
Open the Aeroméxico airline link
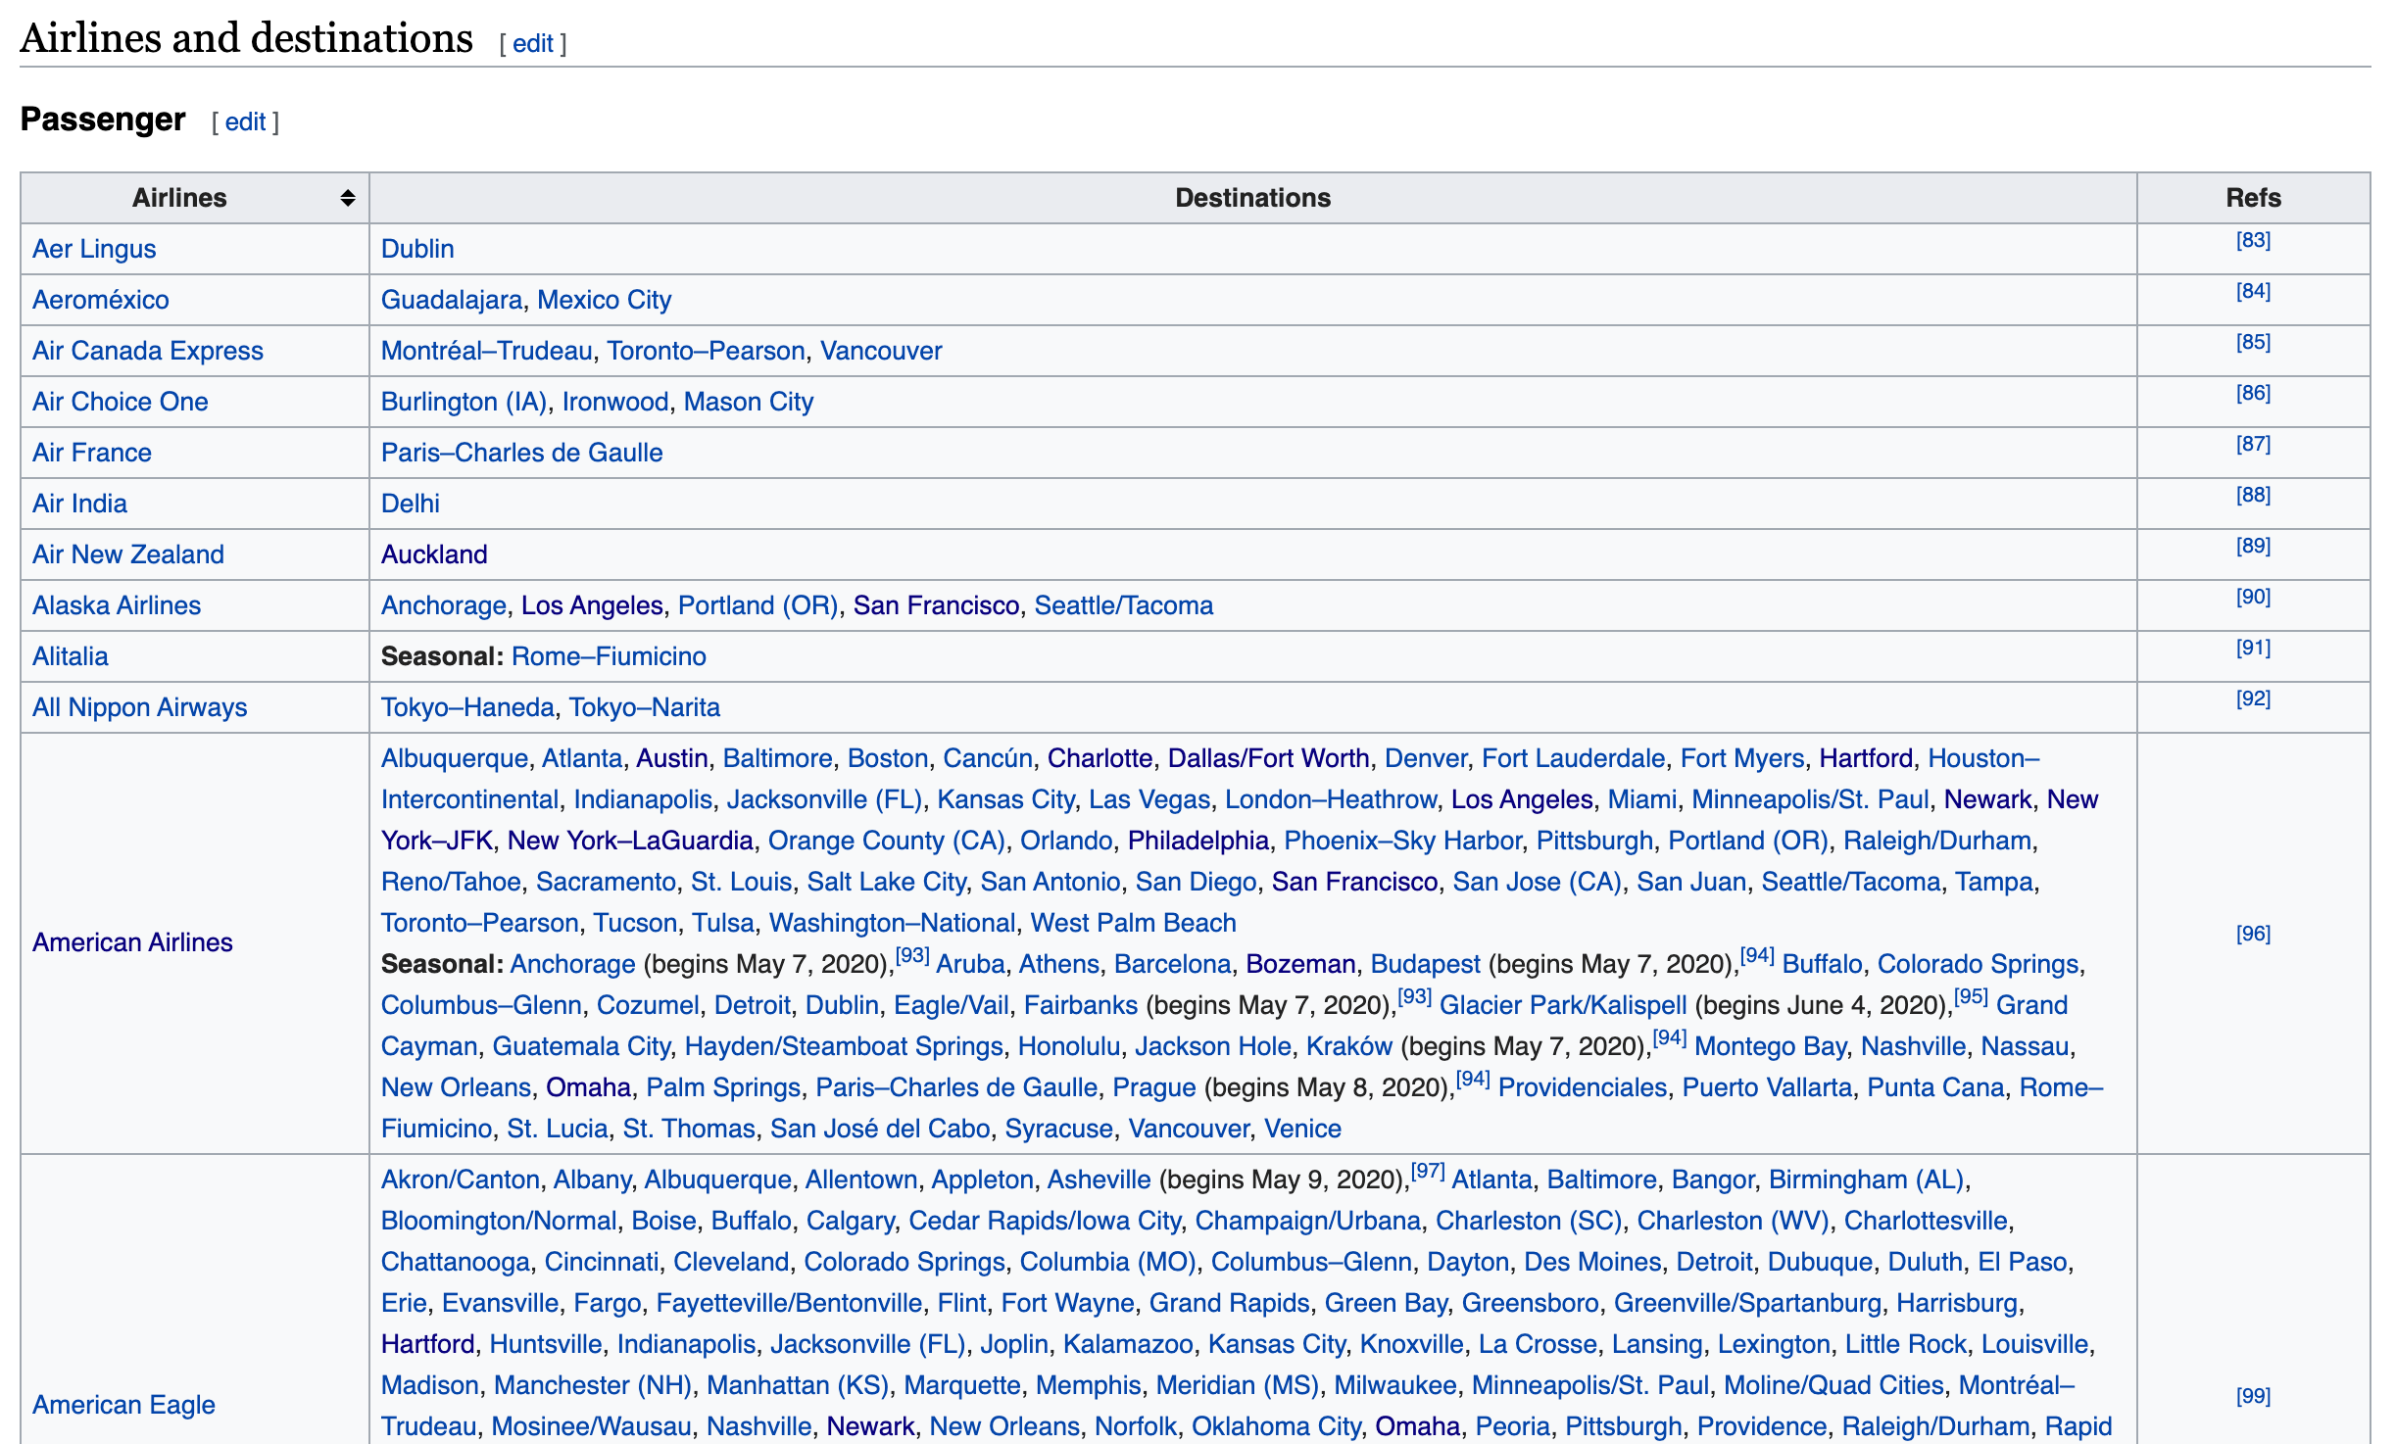tap(101, 300)
